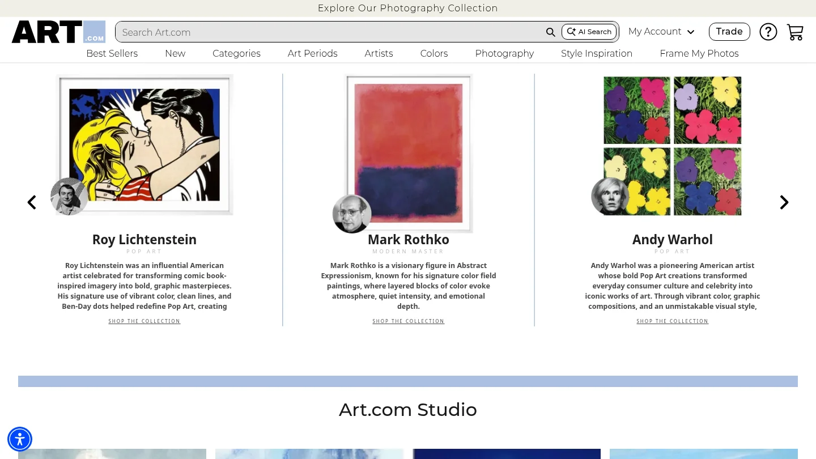Click the AI Search button
This screenshot has height=459, width=816.
point(589,32)
